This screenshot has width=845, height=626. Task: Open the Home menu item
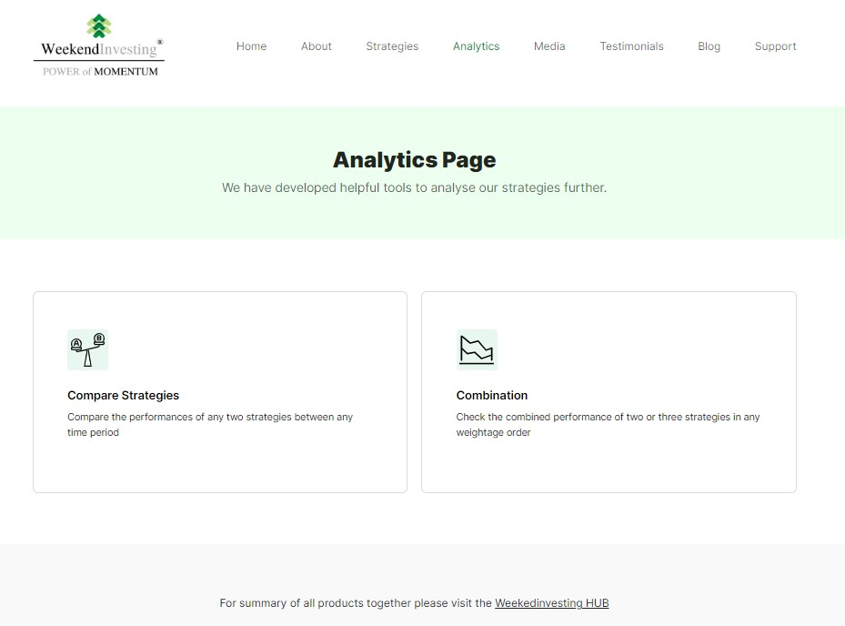coord(251,46)
